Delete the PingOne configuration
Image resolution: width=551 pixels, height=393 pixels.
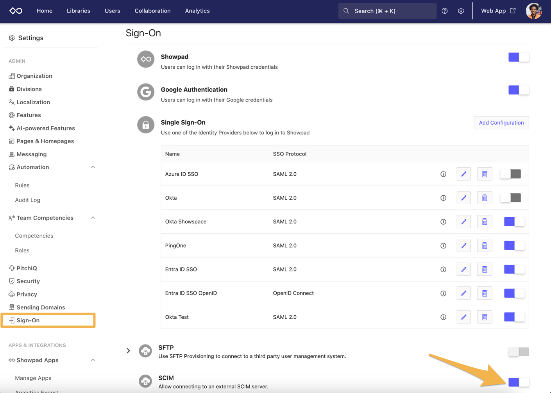click(x=485, y=246)
